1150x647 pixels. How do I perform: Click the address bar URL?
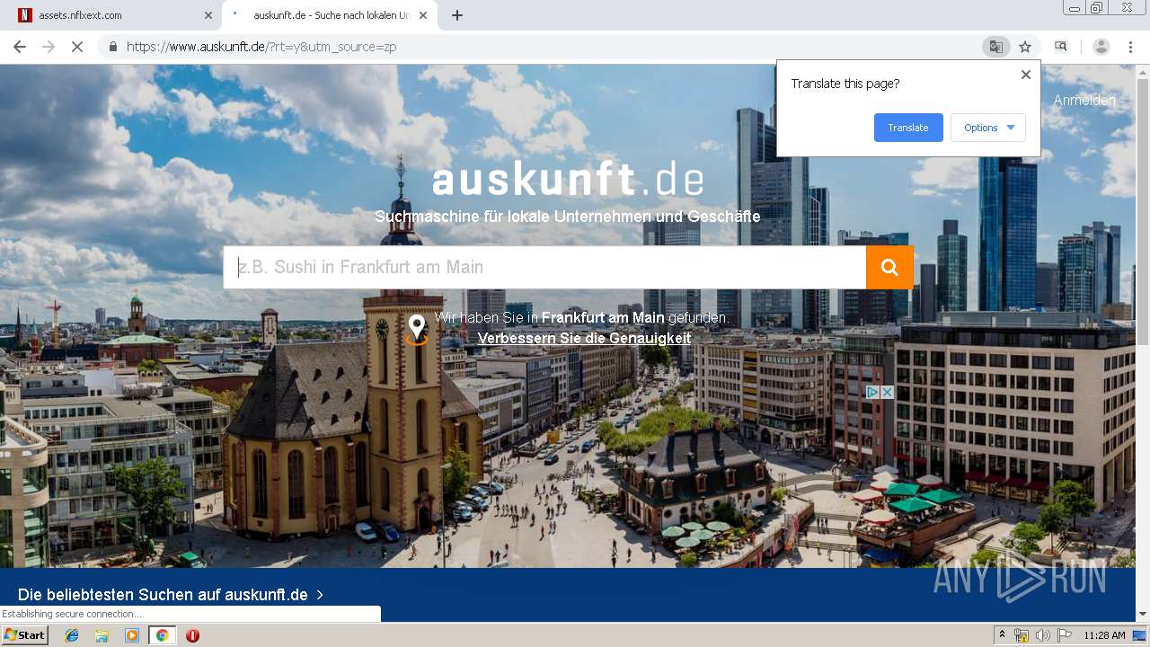(x=261, y=47)
